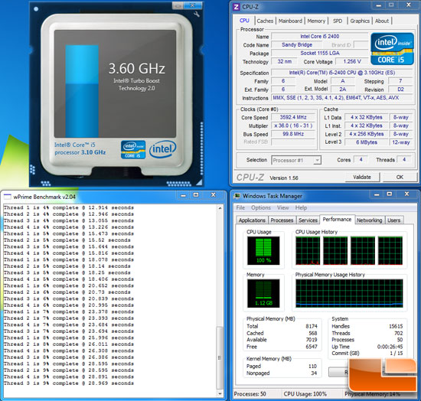
Task: Click the Windows Task Manager title icon
Action: coord(237,196)
